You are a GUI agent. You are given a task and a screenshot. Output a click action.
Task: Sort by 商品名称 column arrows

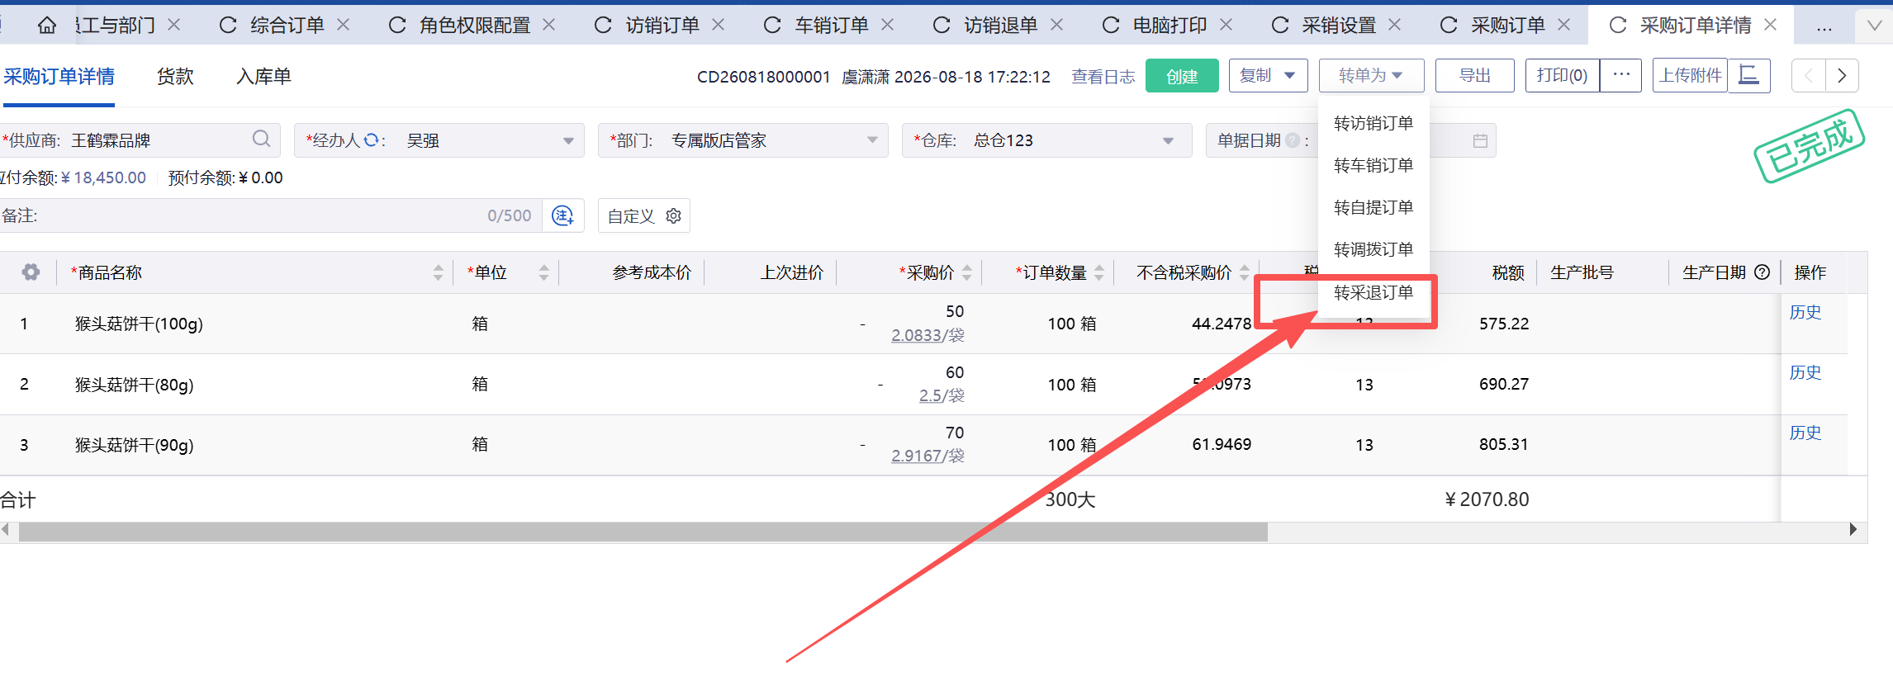[x=438, y=272]
